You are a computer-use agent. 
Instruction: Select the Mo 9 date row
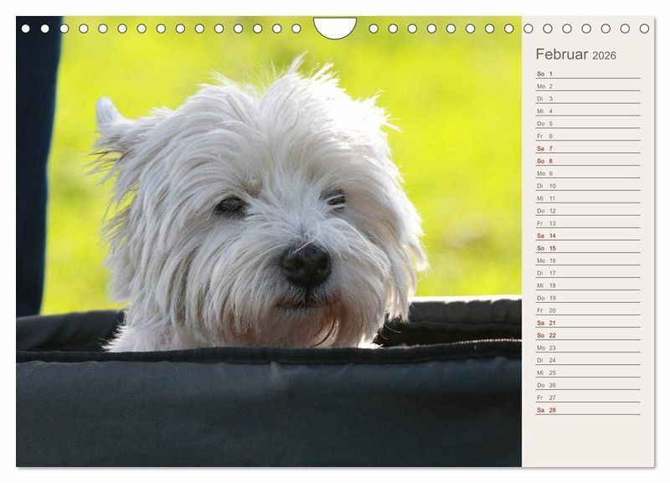(588, 173)
